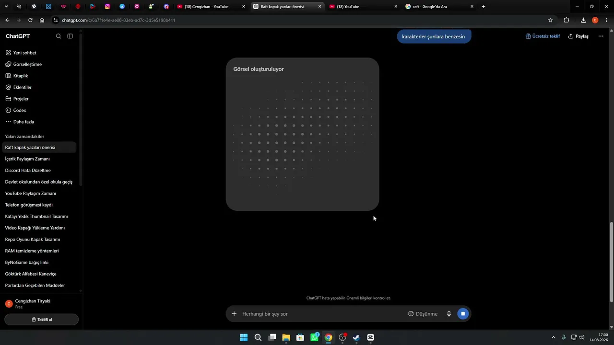Bookmark this page with the star icon
Viewport: 614px width, 345px height.
(550, 20)
